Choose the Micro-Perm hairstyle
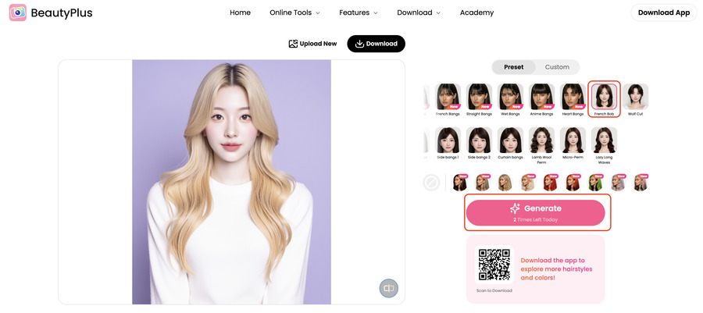Screen dimensions: 703x313 [573, 144]
